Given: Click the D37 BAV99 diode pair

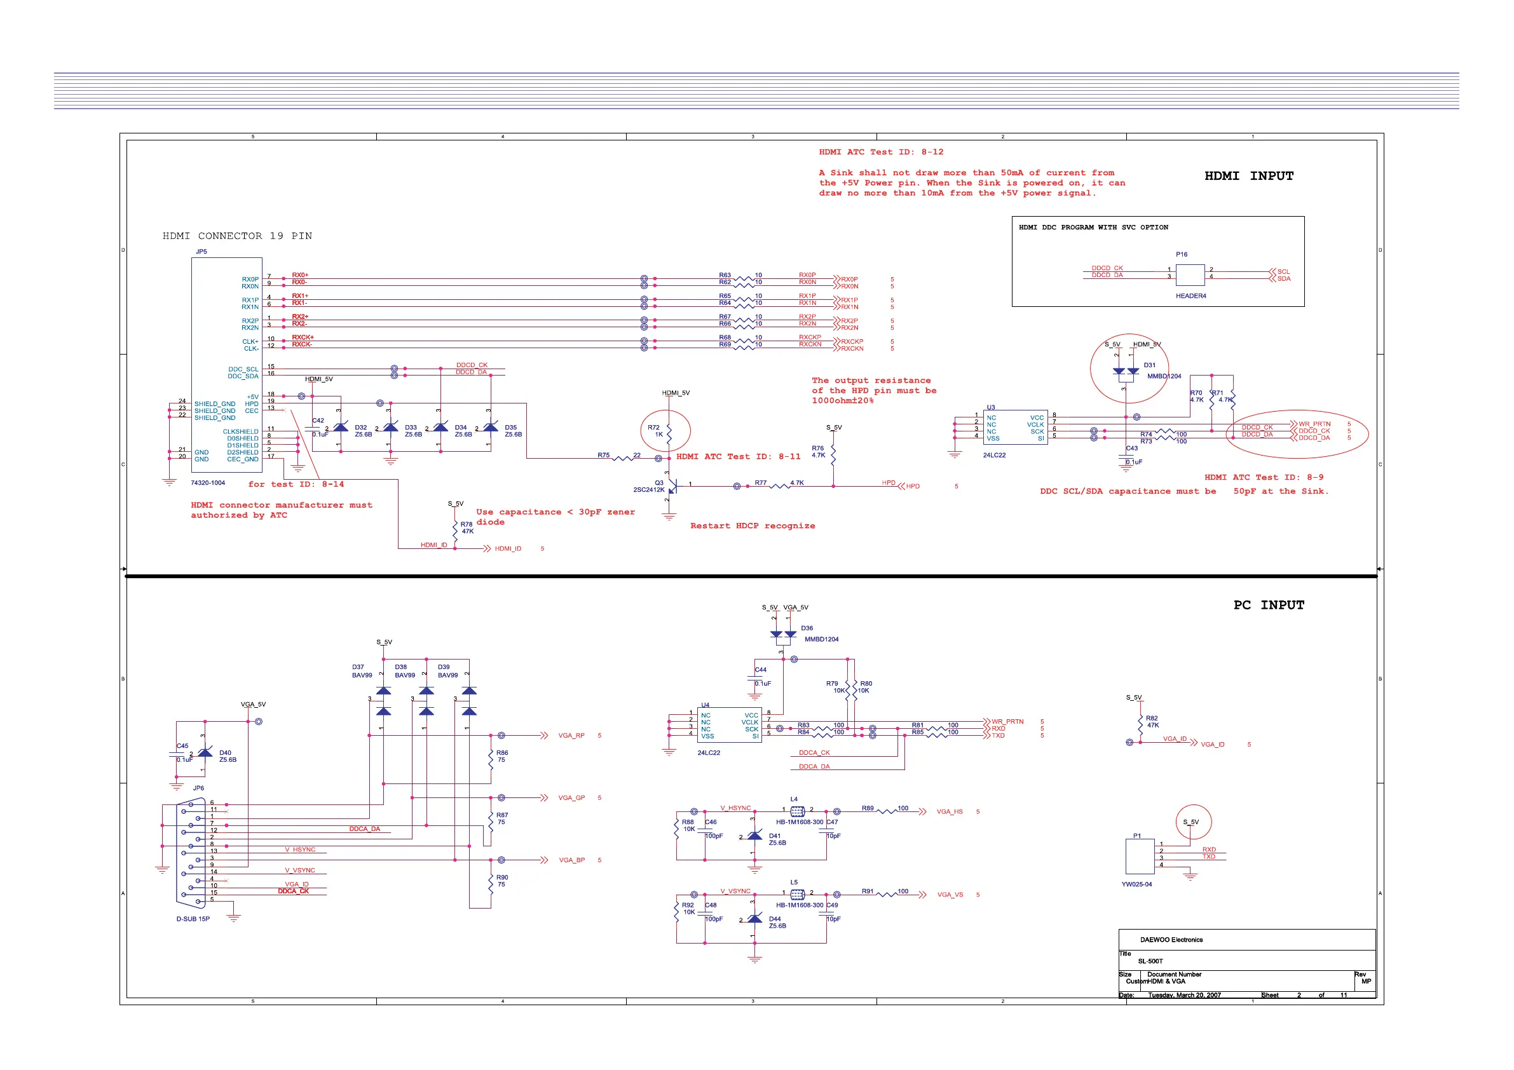Looking at the screenshot, I should [383, 701].
